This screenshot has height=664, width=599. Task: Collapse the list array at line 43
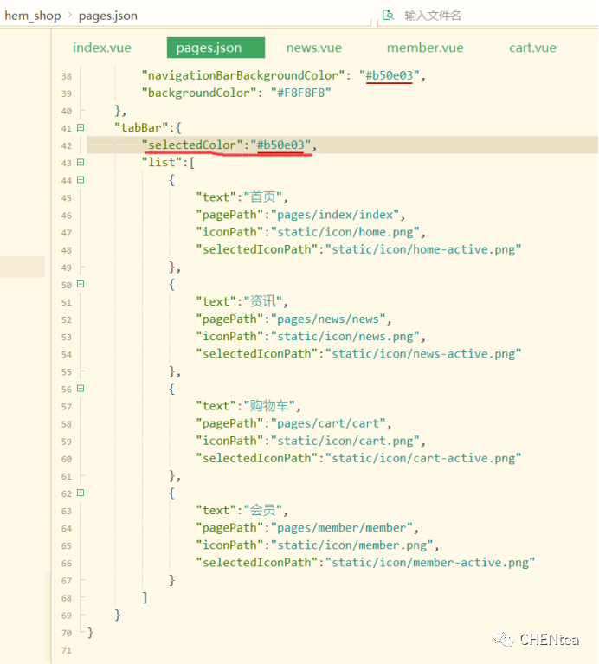coord(81,163)
